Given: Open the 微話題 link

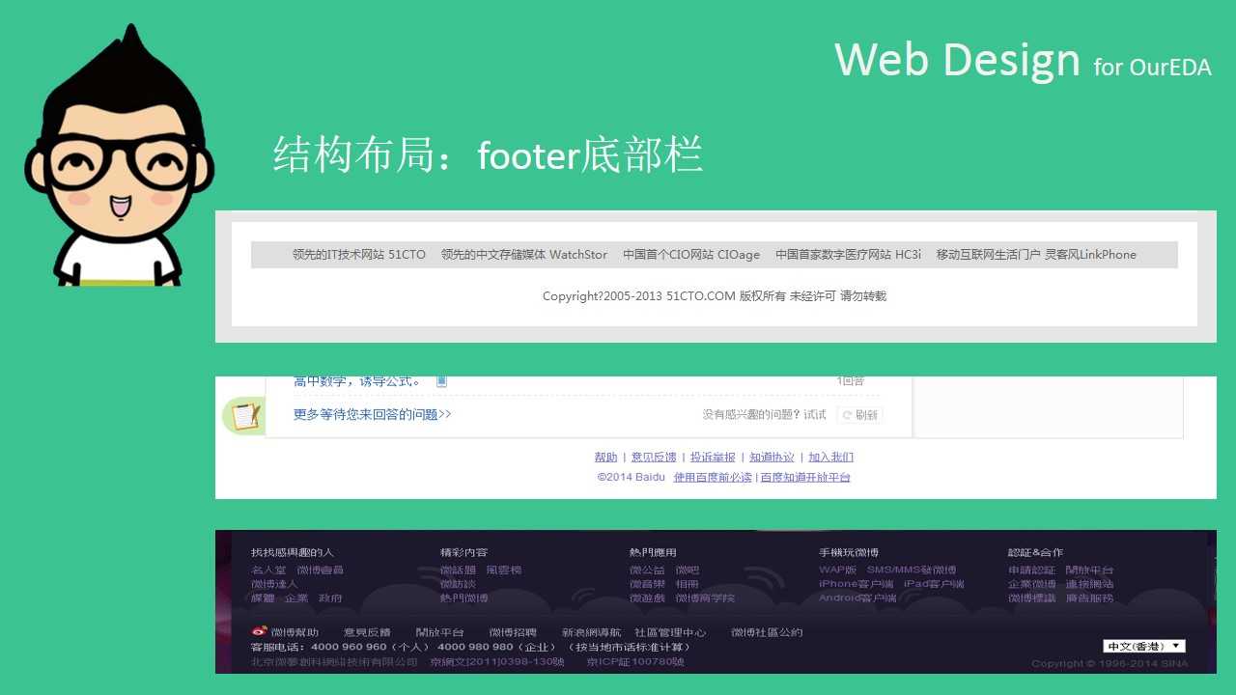Looking at the screenshot, I should 458,570.
